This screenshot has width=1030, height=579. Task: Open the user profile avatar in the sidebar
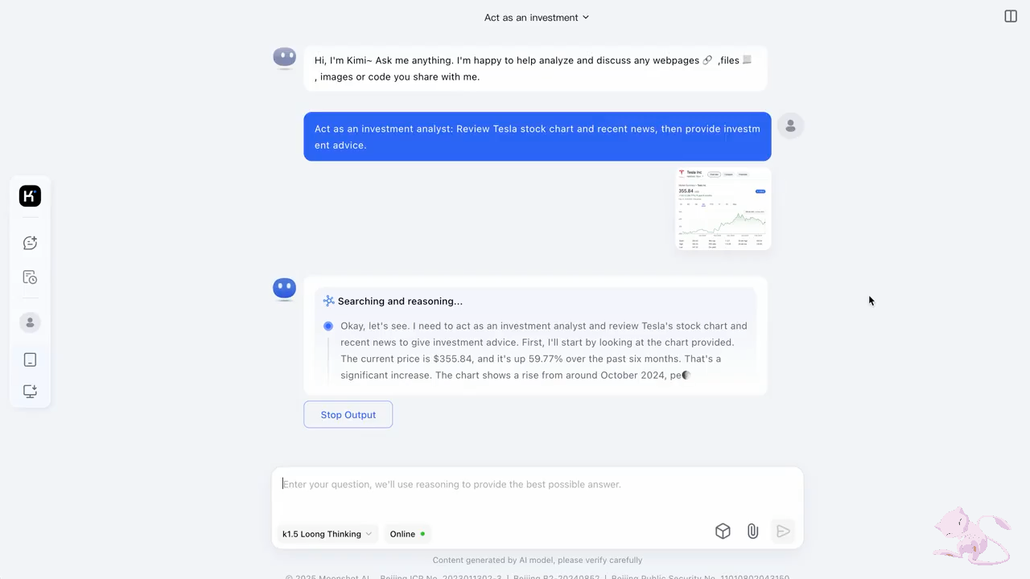point(30,322)
